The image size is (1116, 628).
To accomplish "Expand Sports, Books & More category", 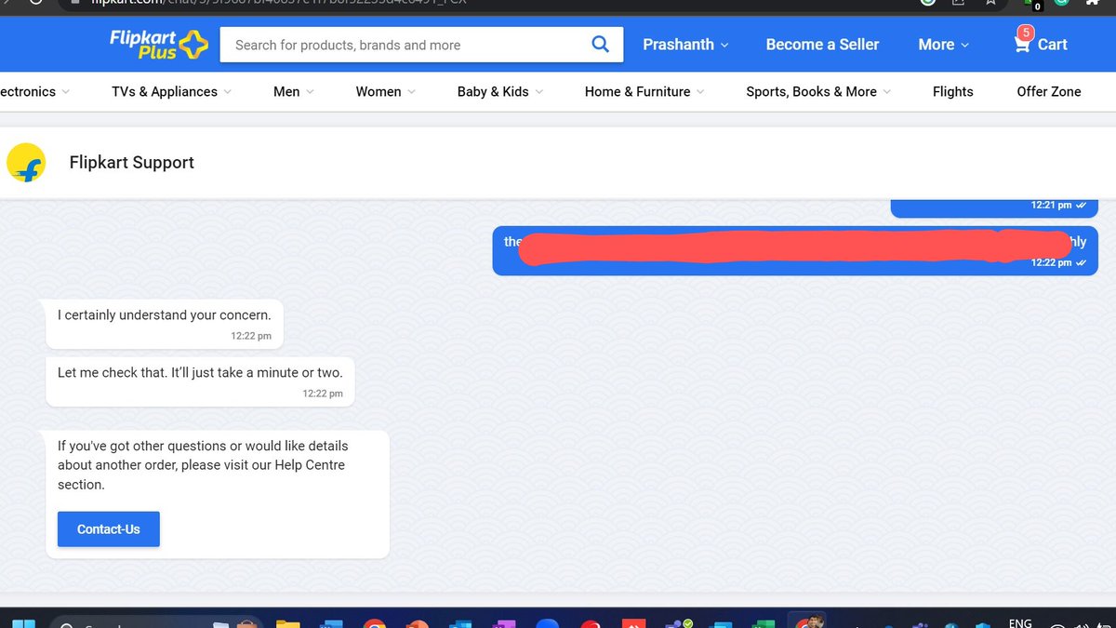I will pyautogui.click(x=818, y=91).
